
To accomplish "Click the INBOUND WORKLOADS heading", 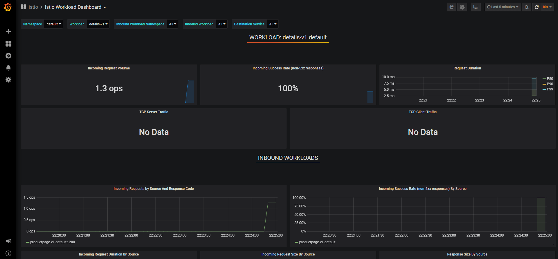I will tap(288, 158).
